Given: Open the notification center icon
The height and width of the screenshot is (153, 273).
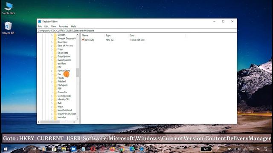Looking at the screenshot, I should (x=265, y=149).
